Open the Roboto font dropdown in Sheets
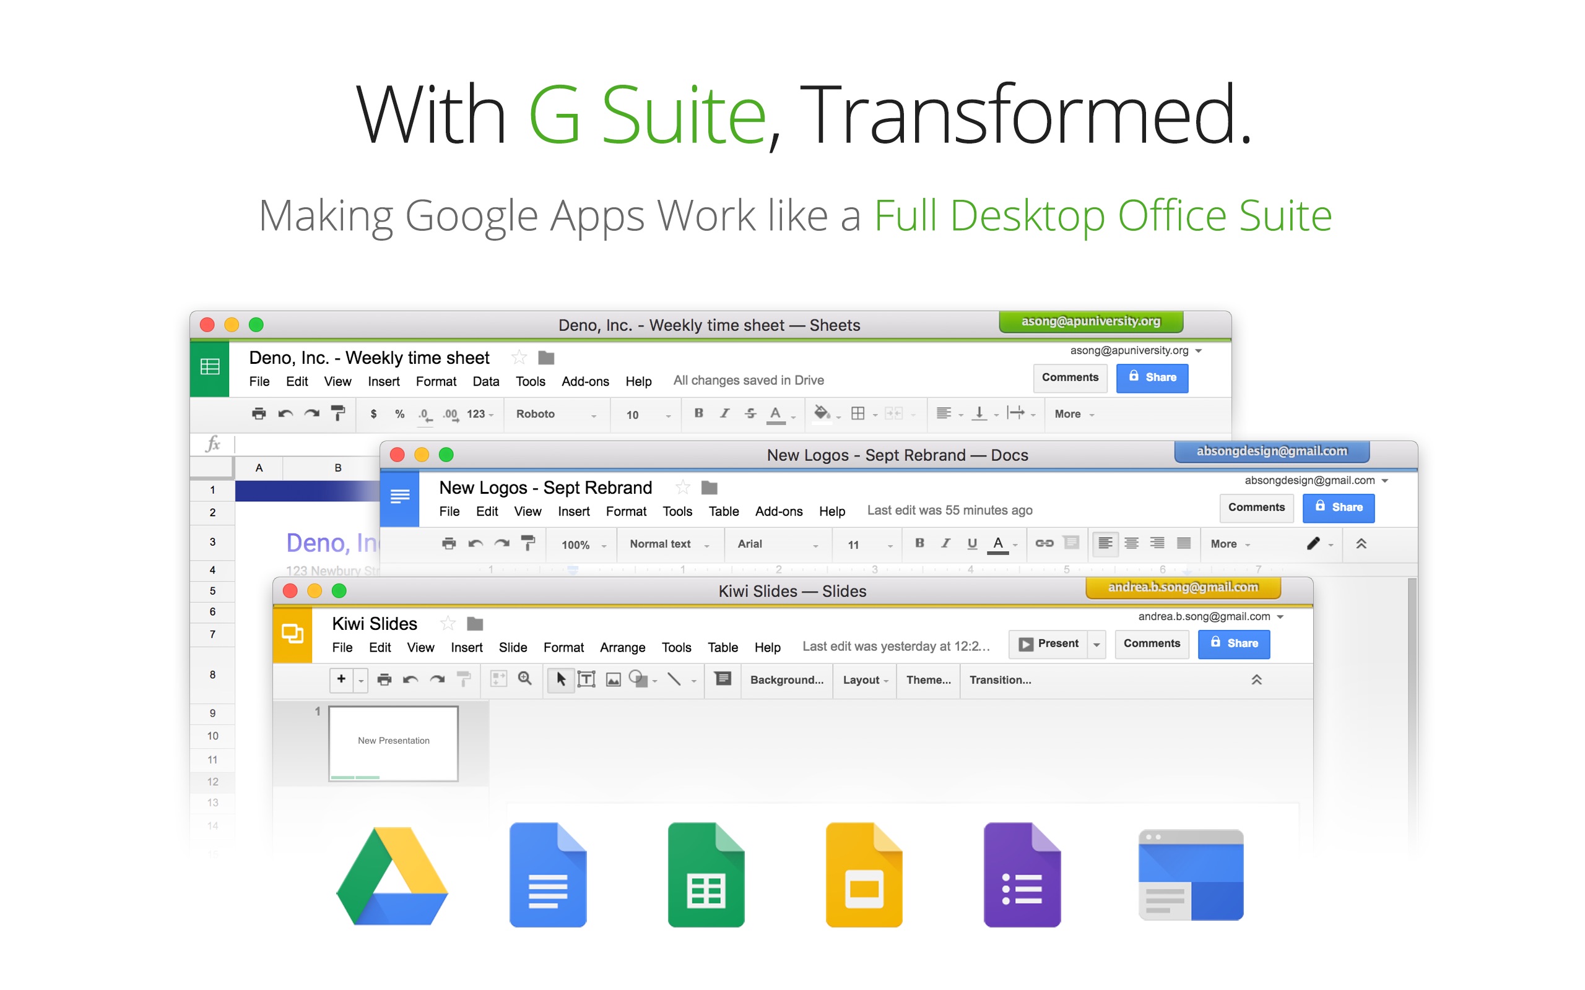Viewport: 1585px width, 990px height. (x=556, y=414)
